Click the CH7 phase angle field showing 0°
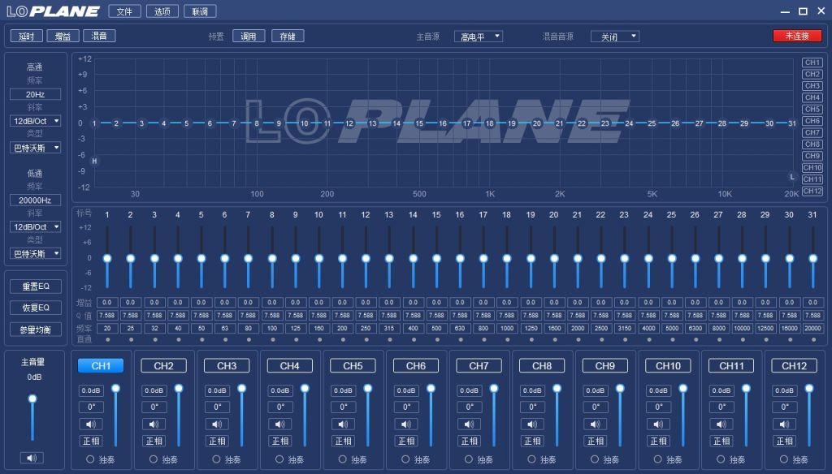Screen dimensions: 832x474 pos(470,407)
